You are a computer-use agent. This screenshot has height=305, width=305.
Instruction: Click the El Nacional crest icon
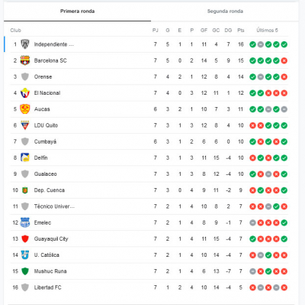25,93
